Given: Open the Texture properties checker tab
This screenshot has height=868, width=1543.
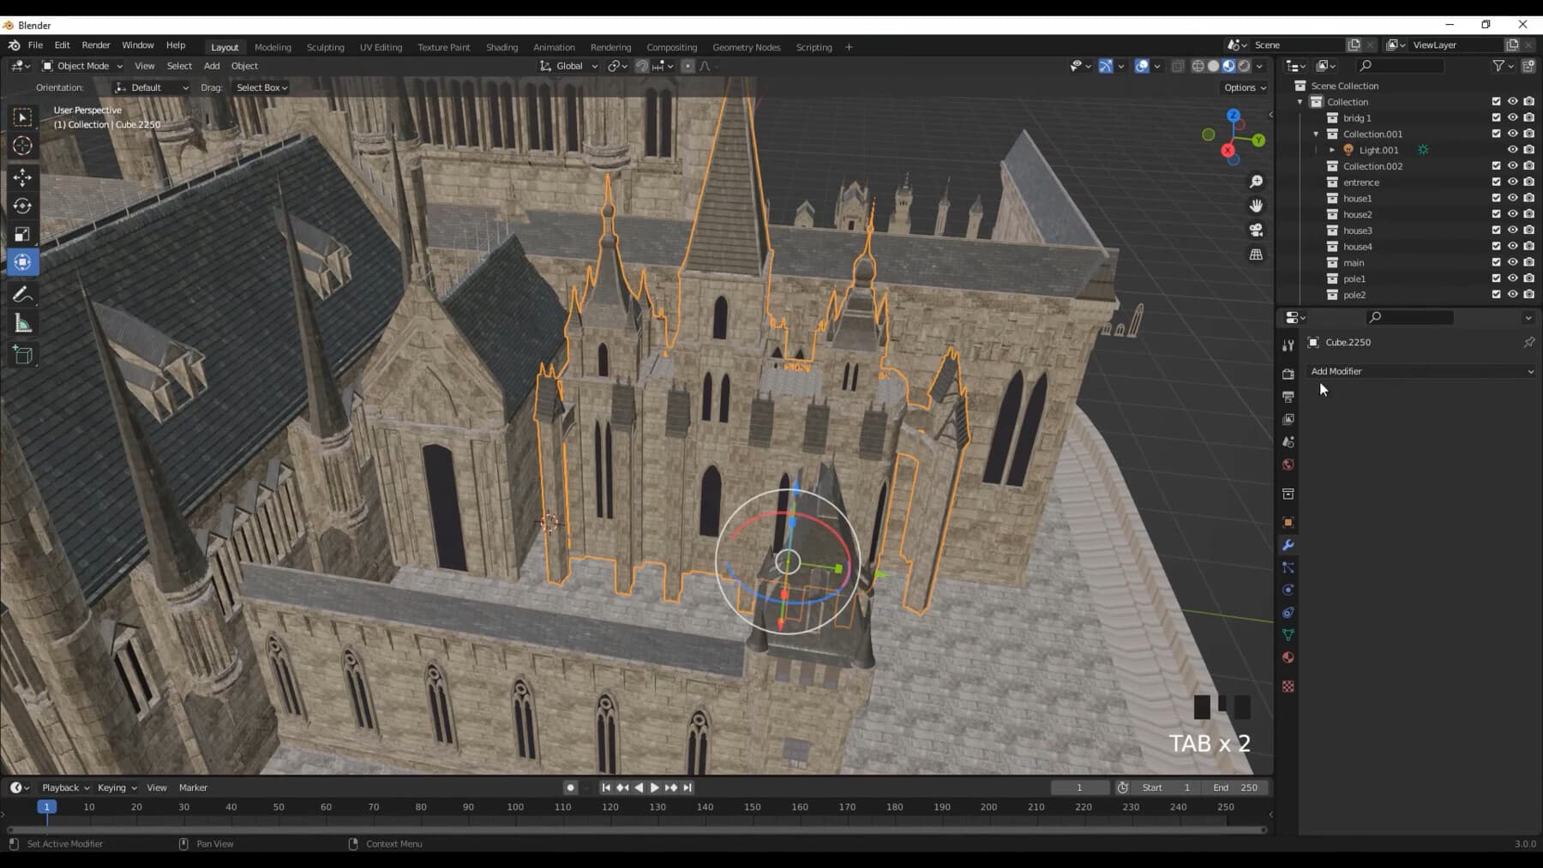Looking at the screenshot, I should 1288,686.
